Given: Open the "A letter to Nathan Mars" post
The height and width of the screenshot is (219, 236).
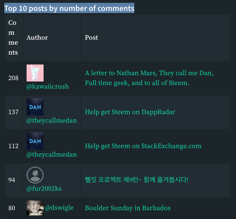Looking at the screenshot, I should 149,78.
